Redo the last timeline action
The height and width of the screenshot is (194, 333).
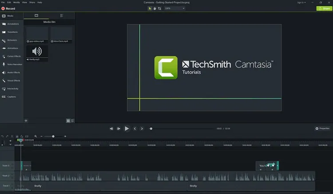point(7,136)
